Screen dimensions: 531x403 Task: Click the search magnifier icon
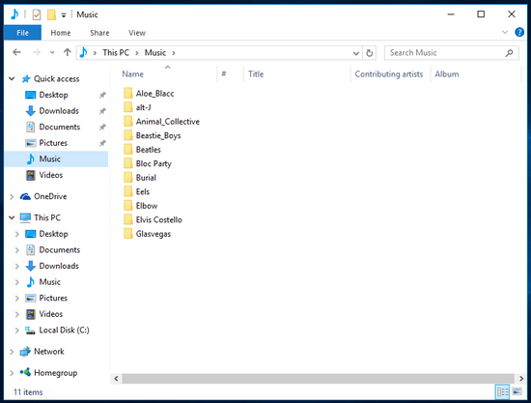[509, 53]
